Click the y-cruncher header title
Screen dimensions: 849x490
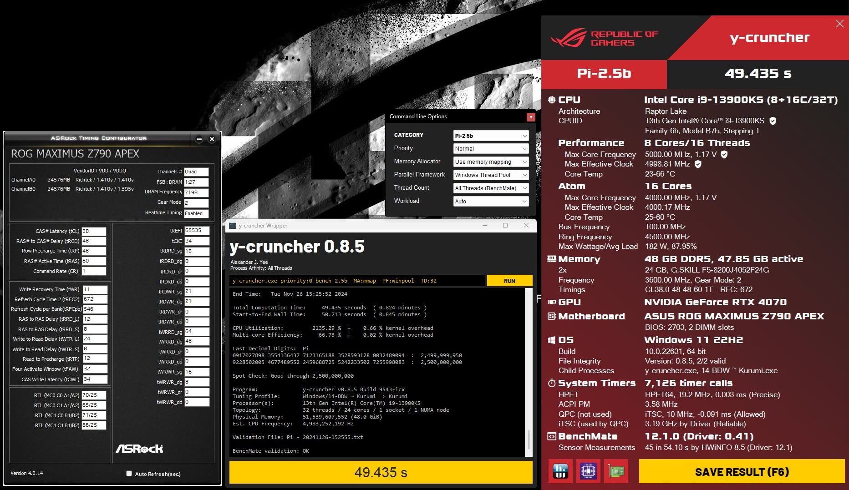(769, 37)
